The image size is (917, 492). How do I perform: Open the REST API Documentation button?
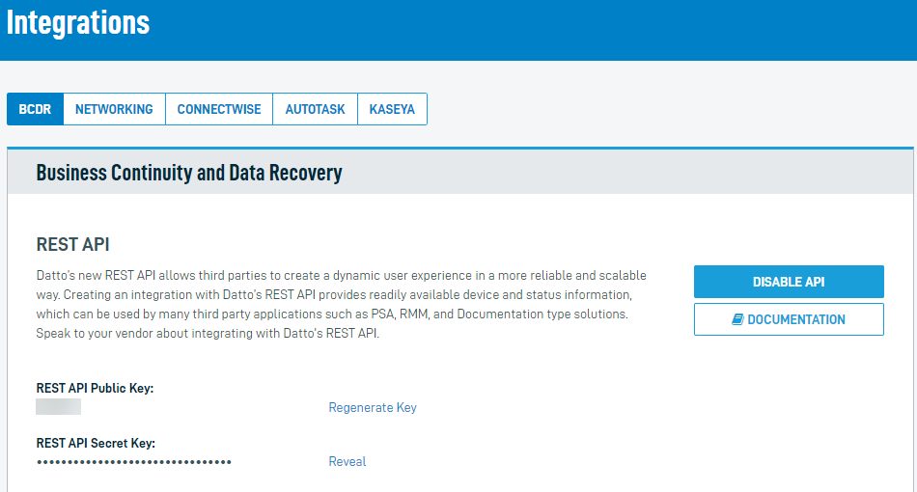coord(789,319)
